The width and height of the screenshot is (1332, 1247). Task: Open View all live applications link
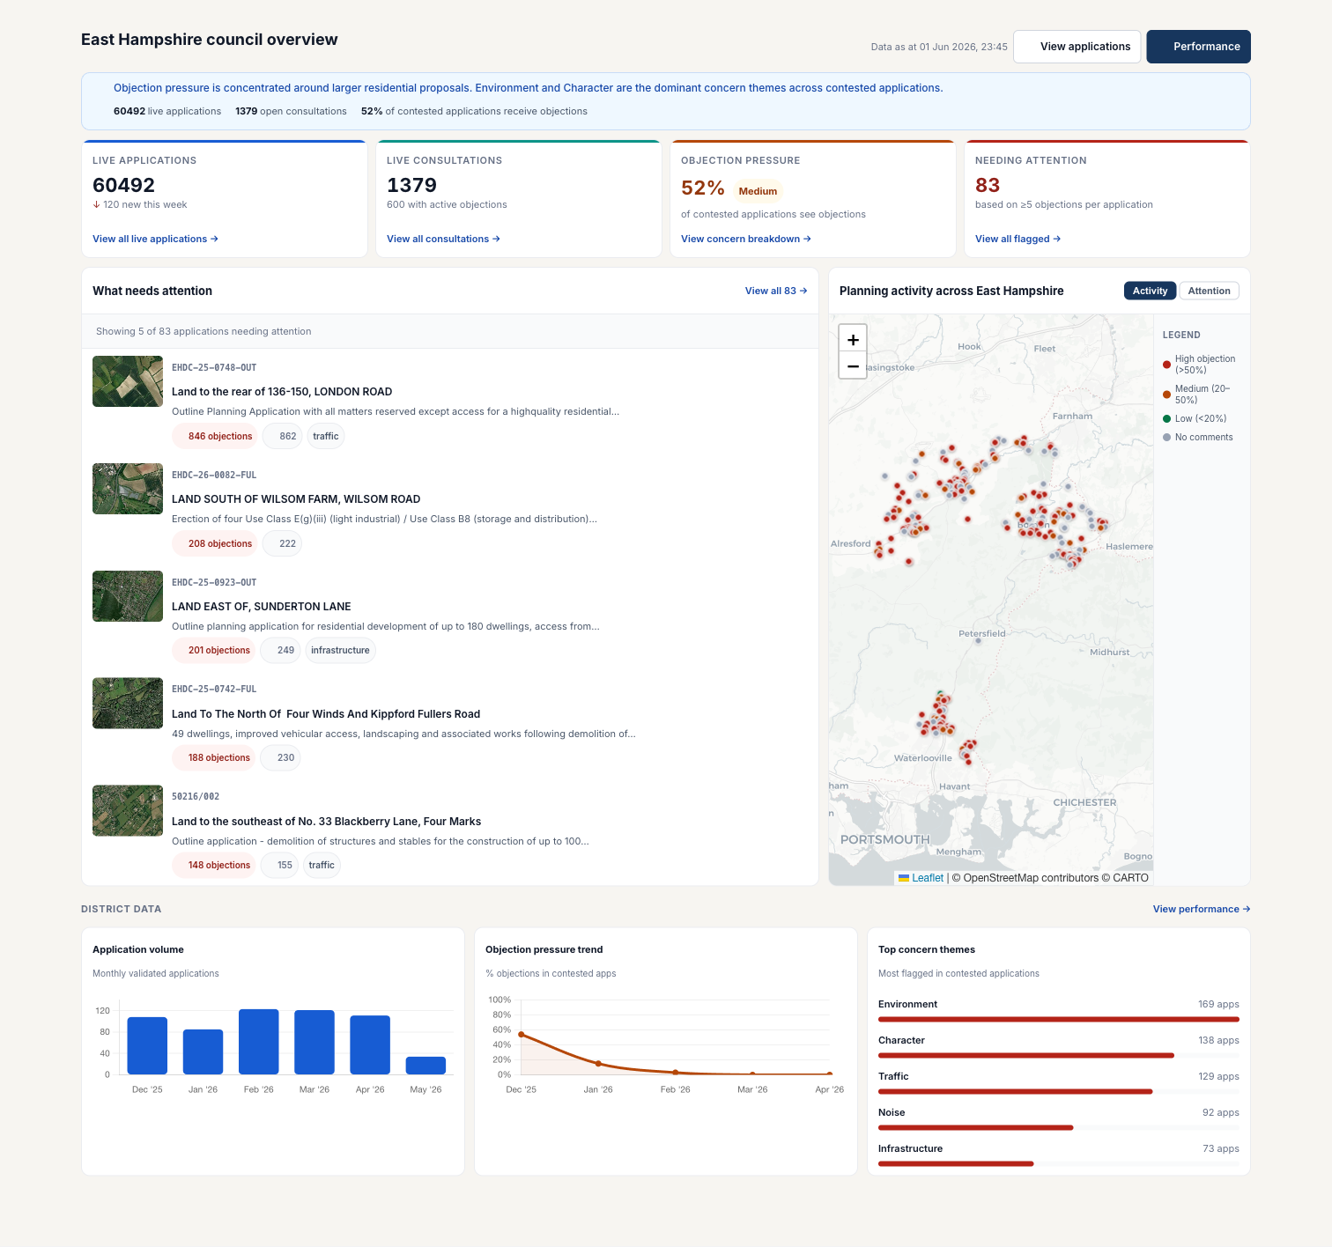(x=155, y=239)
